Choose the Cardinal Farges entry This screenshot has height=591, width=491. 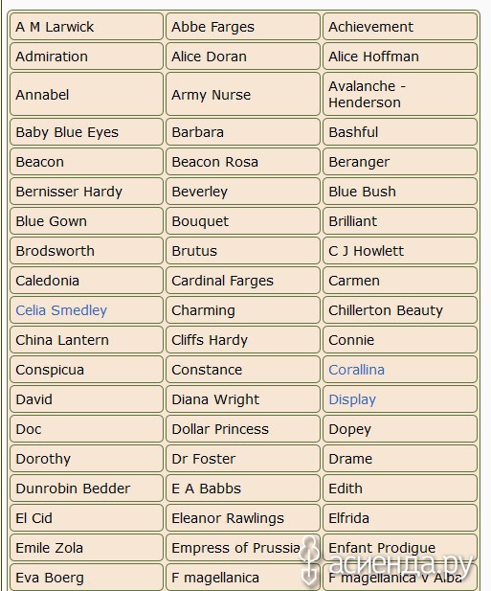(243, 281)
